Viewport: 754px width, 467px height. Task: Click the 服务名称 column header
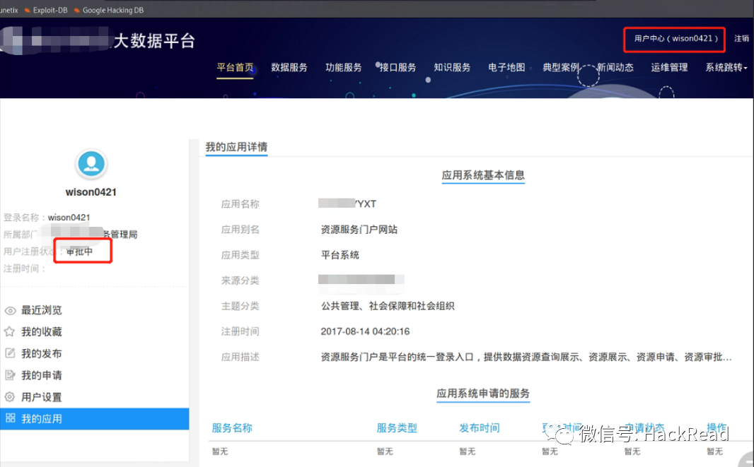tap(232, 427)
